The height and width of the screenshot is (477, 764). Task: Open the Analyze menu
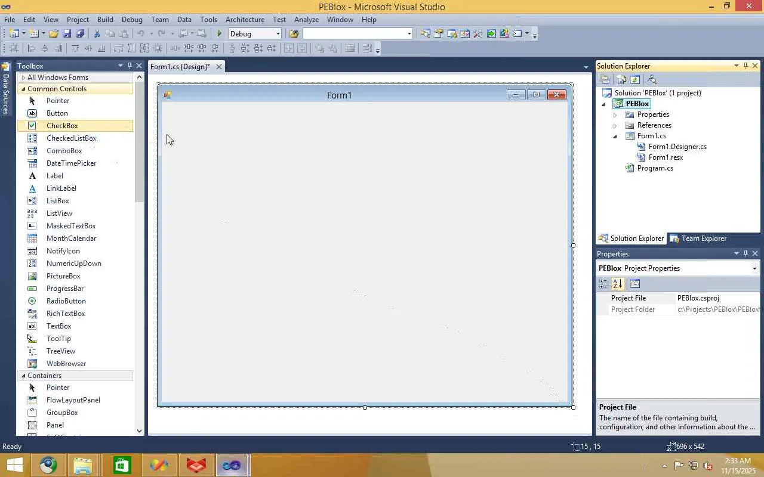306,20
